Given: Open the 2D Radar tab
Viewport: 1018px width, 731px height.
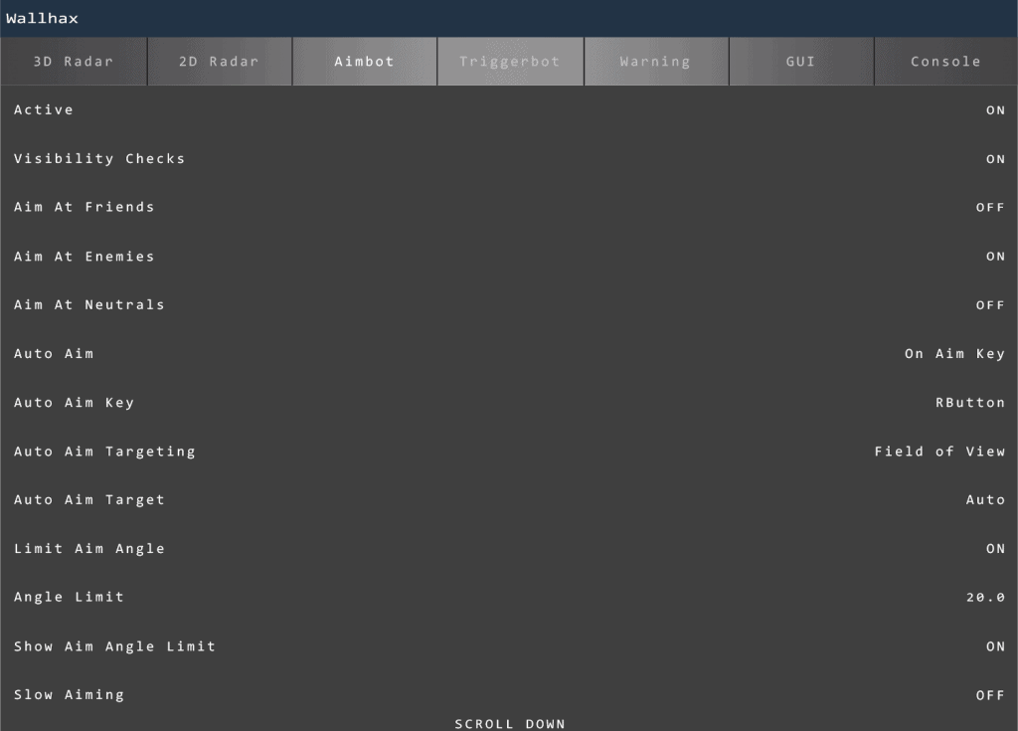Looking at the screenshot, I should click(x=219, y=62).
